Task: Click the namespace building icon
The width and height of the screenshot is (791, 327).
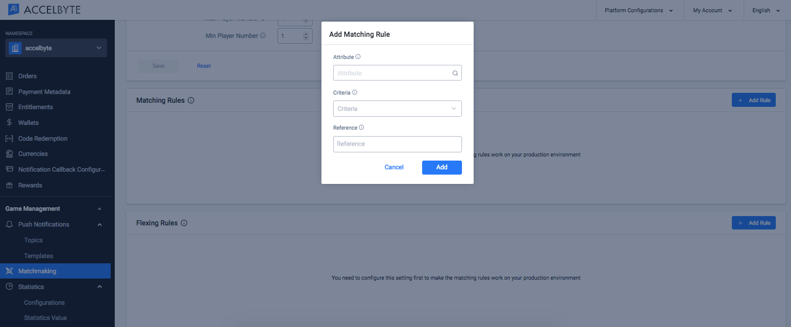Action: (x=15, y=48)
